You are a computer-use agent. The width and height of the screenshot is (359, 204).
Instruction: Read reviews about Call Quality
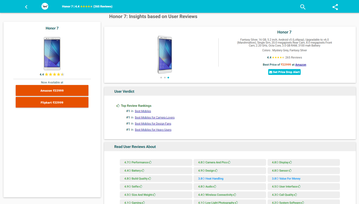[304, 195]
